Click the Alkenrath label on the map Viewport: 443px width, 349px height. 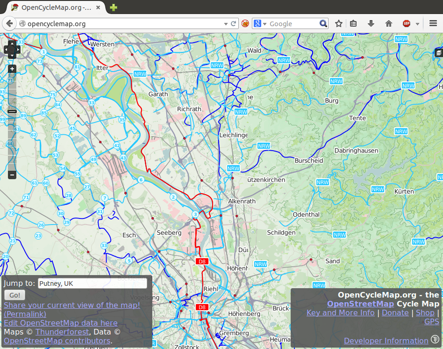pos(242,201)
